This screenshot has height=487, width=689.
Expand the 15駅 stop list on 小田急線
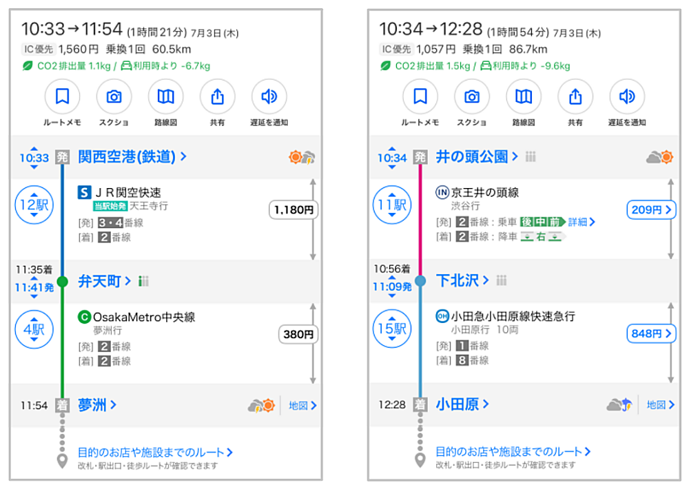click(x=392, y=329)
